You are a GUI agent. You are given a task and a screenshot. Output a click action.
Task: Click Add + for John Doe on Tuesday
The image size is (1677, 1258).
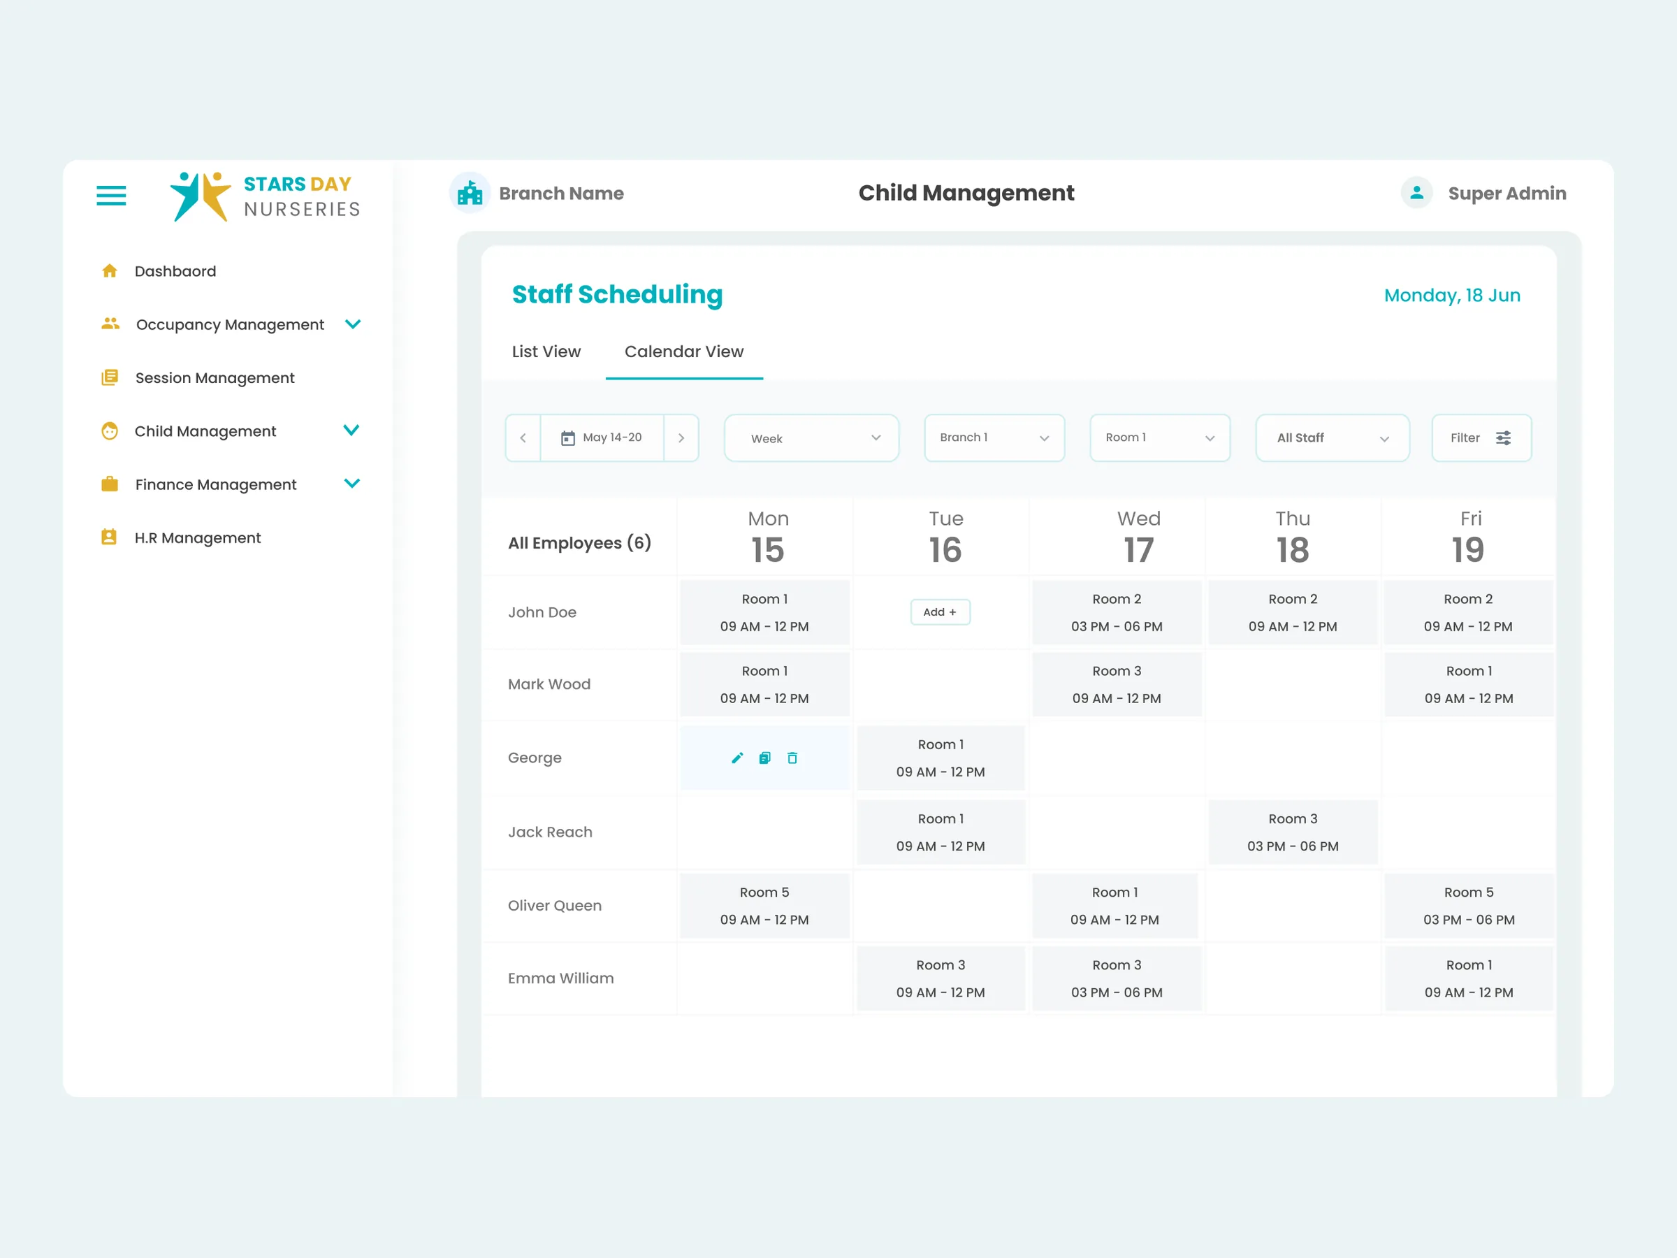coord(940,612)
